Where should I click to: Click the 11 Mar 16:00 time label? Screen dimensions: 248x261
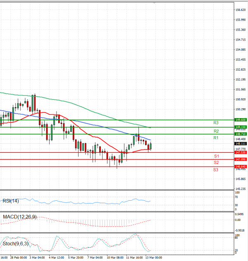pos(134,258)
